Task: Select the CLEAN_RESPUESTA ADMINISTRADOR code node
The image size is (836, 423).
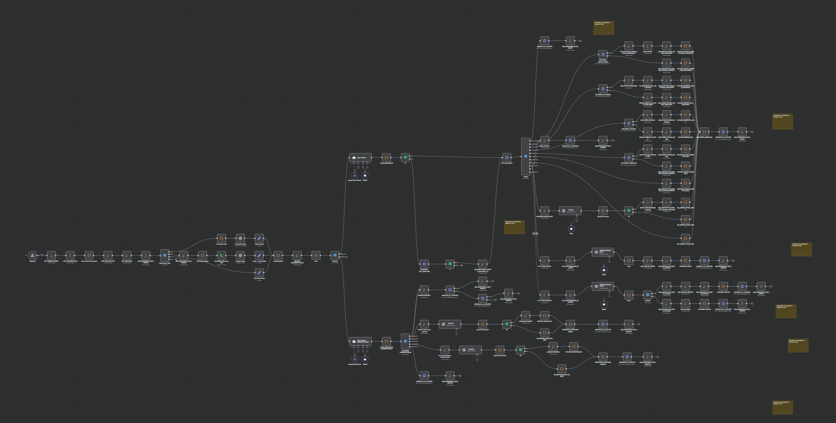Action: pyautogui.click(x=386, y=341)
